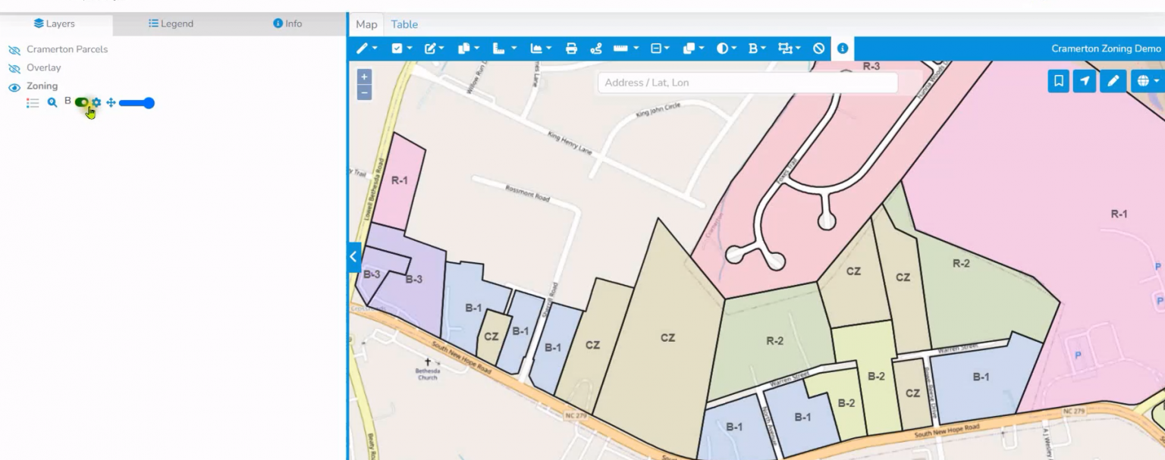Open the area chart tool menu
The height and width of the screenshot is (460, 1165).
(x=540, y=49)
